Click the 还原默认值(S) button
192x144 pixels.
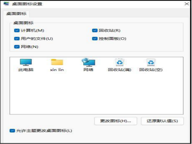click(x=162, y=121)
